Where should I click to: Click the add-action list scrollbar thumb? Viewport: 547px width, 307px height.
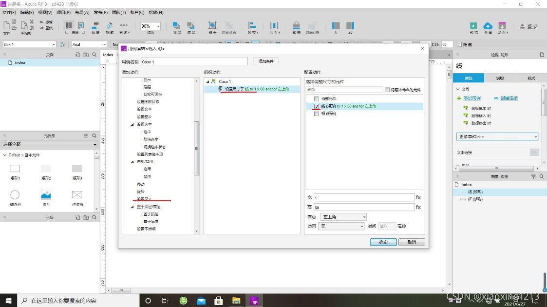coord(196,148)
